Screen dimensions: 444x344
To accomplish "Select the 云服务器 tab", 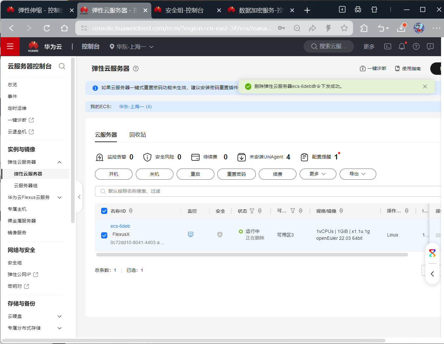I will coord(106,135).
